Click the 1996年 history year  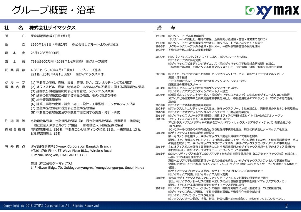[x=160, y=47]
